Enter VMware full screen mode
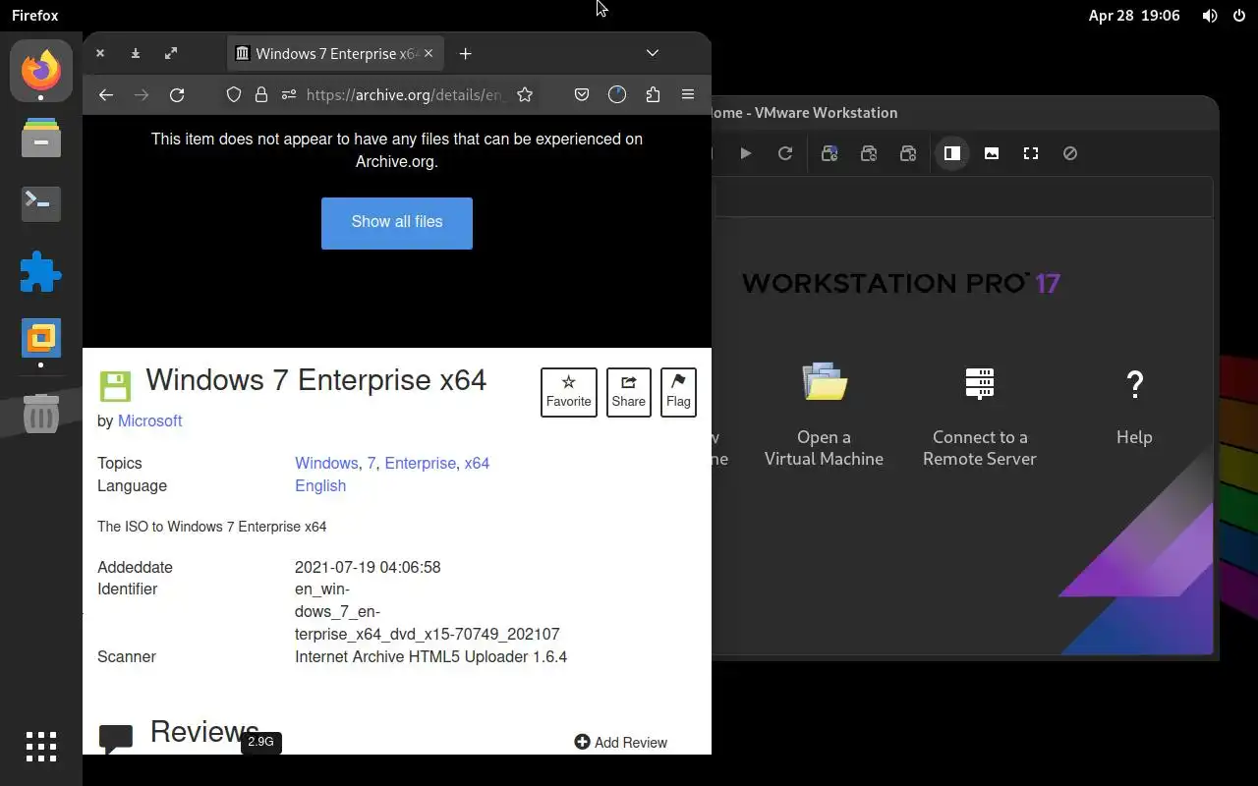The height and width of the screenshot is (786, 1258). click(x=1031, y=153)
